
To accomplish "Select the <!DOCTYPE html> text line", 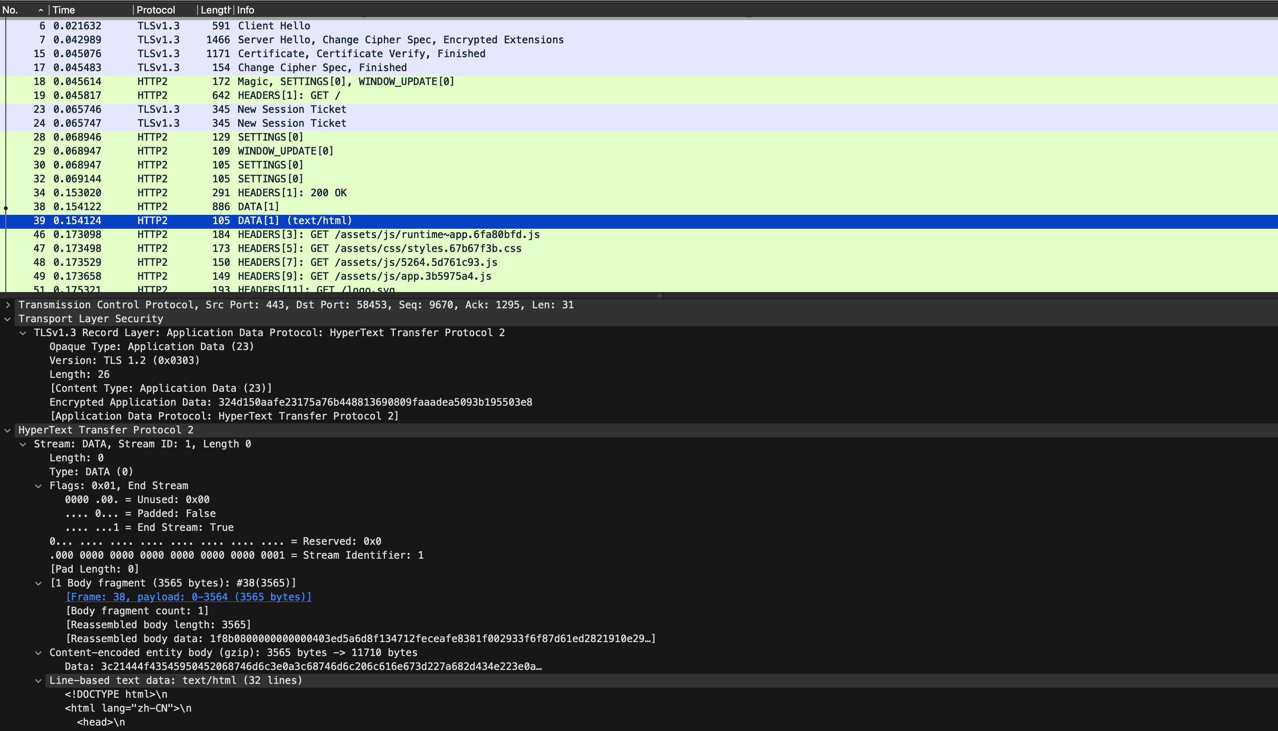I will pos(116,694).
